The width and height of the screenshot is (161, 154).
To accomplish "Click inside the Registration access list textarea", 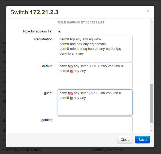I will [x=95, y=49].
